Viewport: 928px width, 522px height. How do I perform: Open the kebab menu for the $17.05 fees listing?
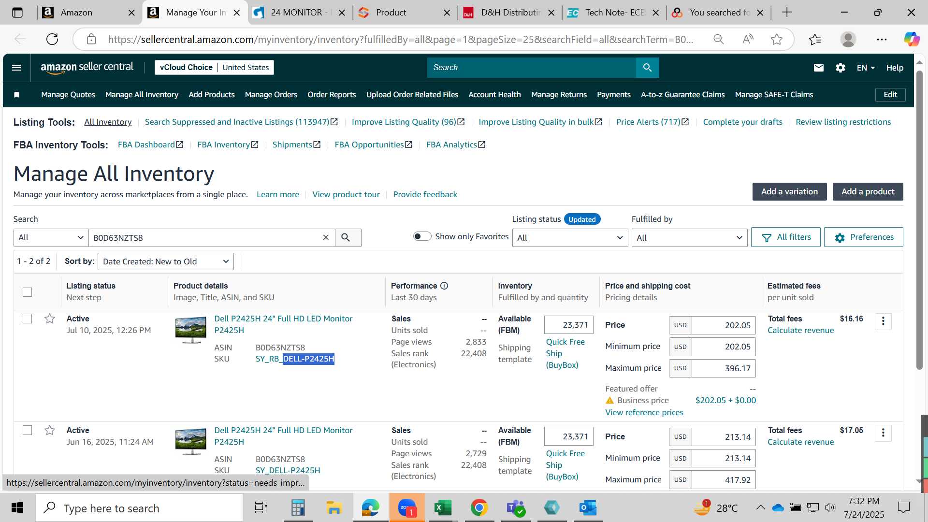coord(883,433)
